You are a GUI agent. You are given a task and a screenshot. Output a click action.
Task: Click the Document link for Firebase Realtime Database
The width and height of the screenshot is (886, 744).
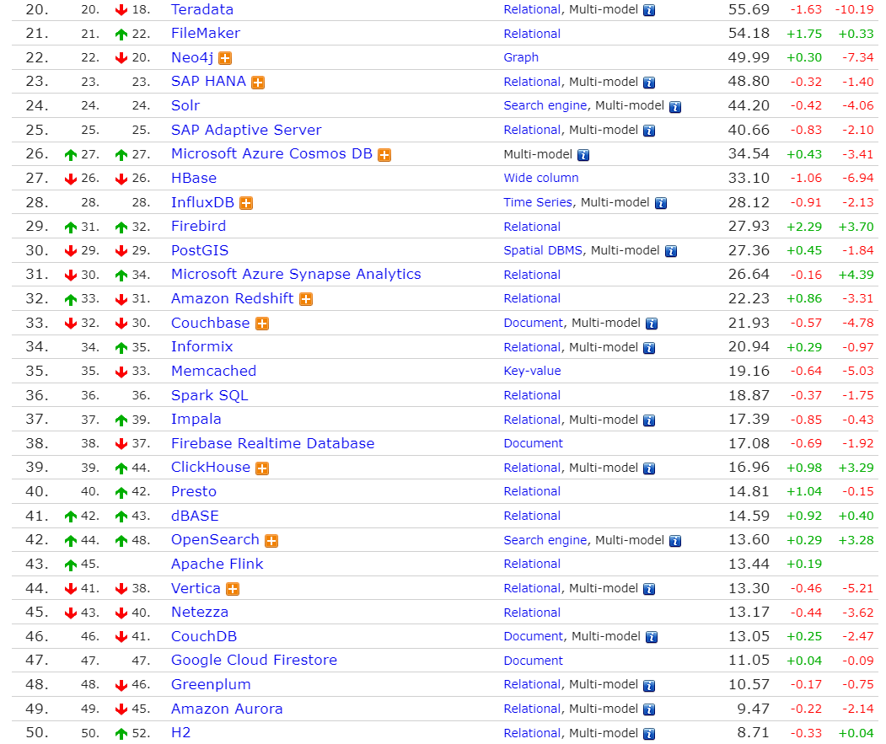point(533,444)
